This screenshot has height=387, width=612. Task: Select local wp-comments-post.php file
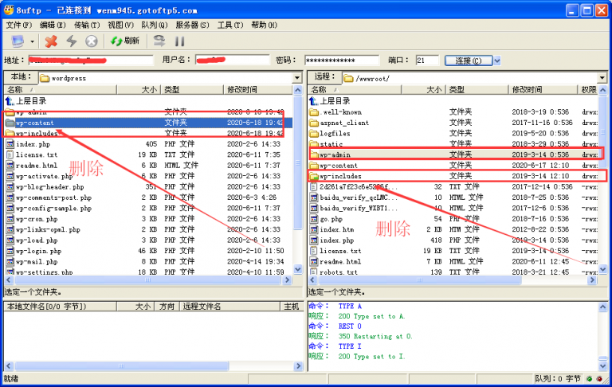[x=53, y=197]
